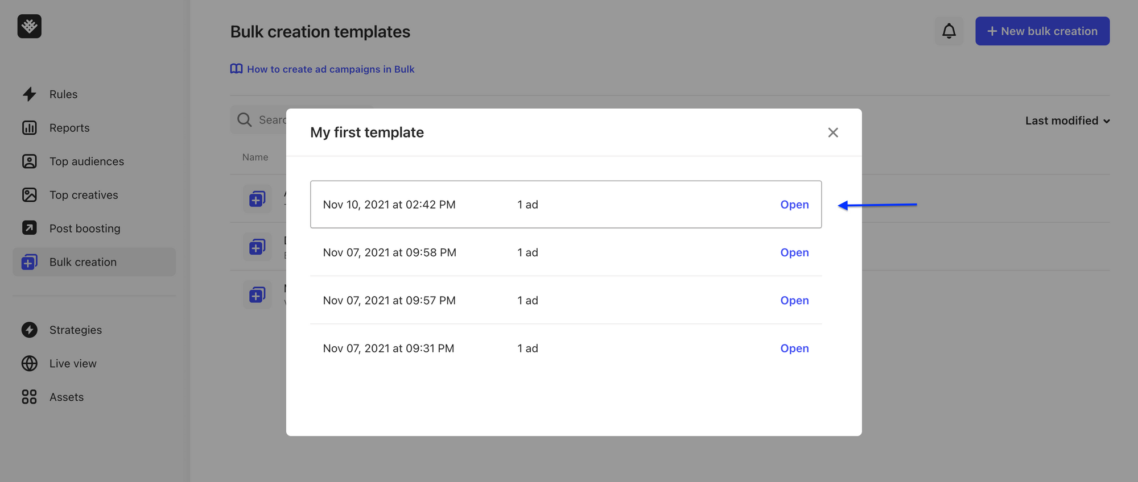Open How to create ad campaigns in Bulk link

[x=331, y=69]
